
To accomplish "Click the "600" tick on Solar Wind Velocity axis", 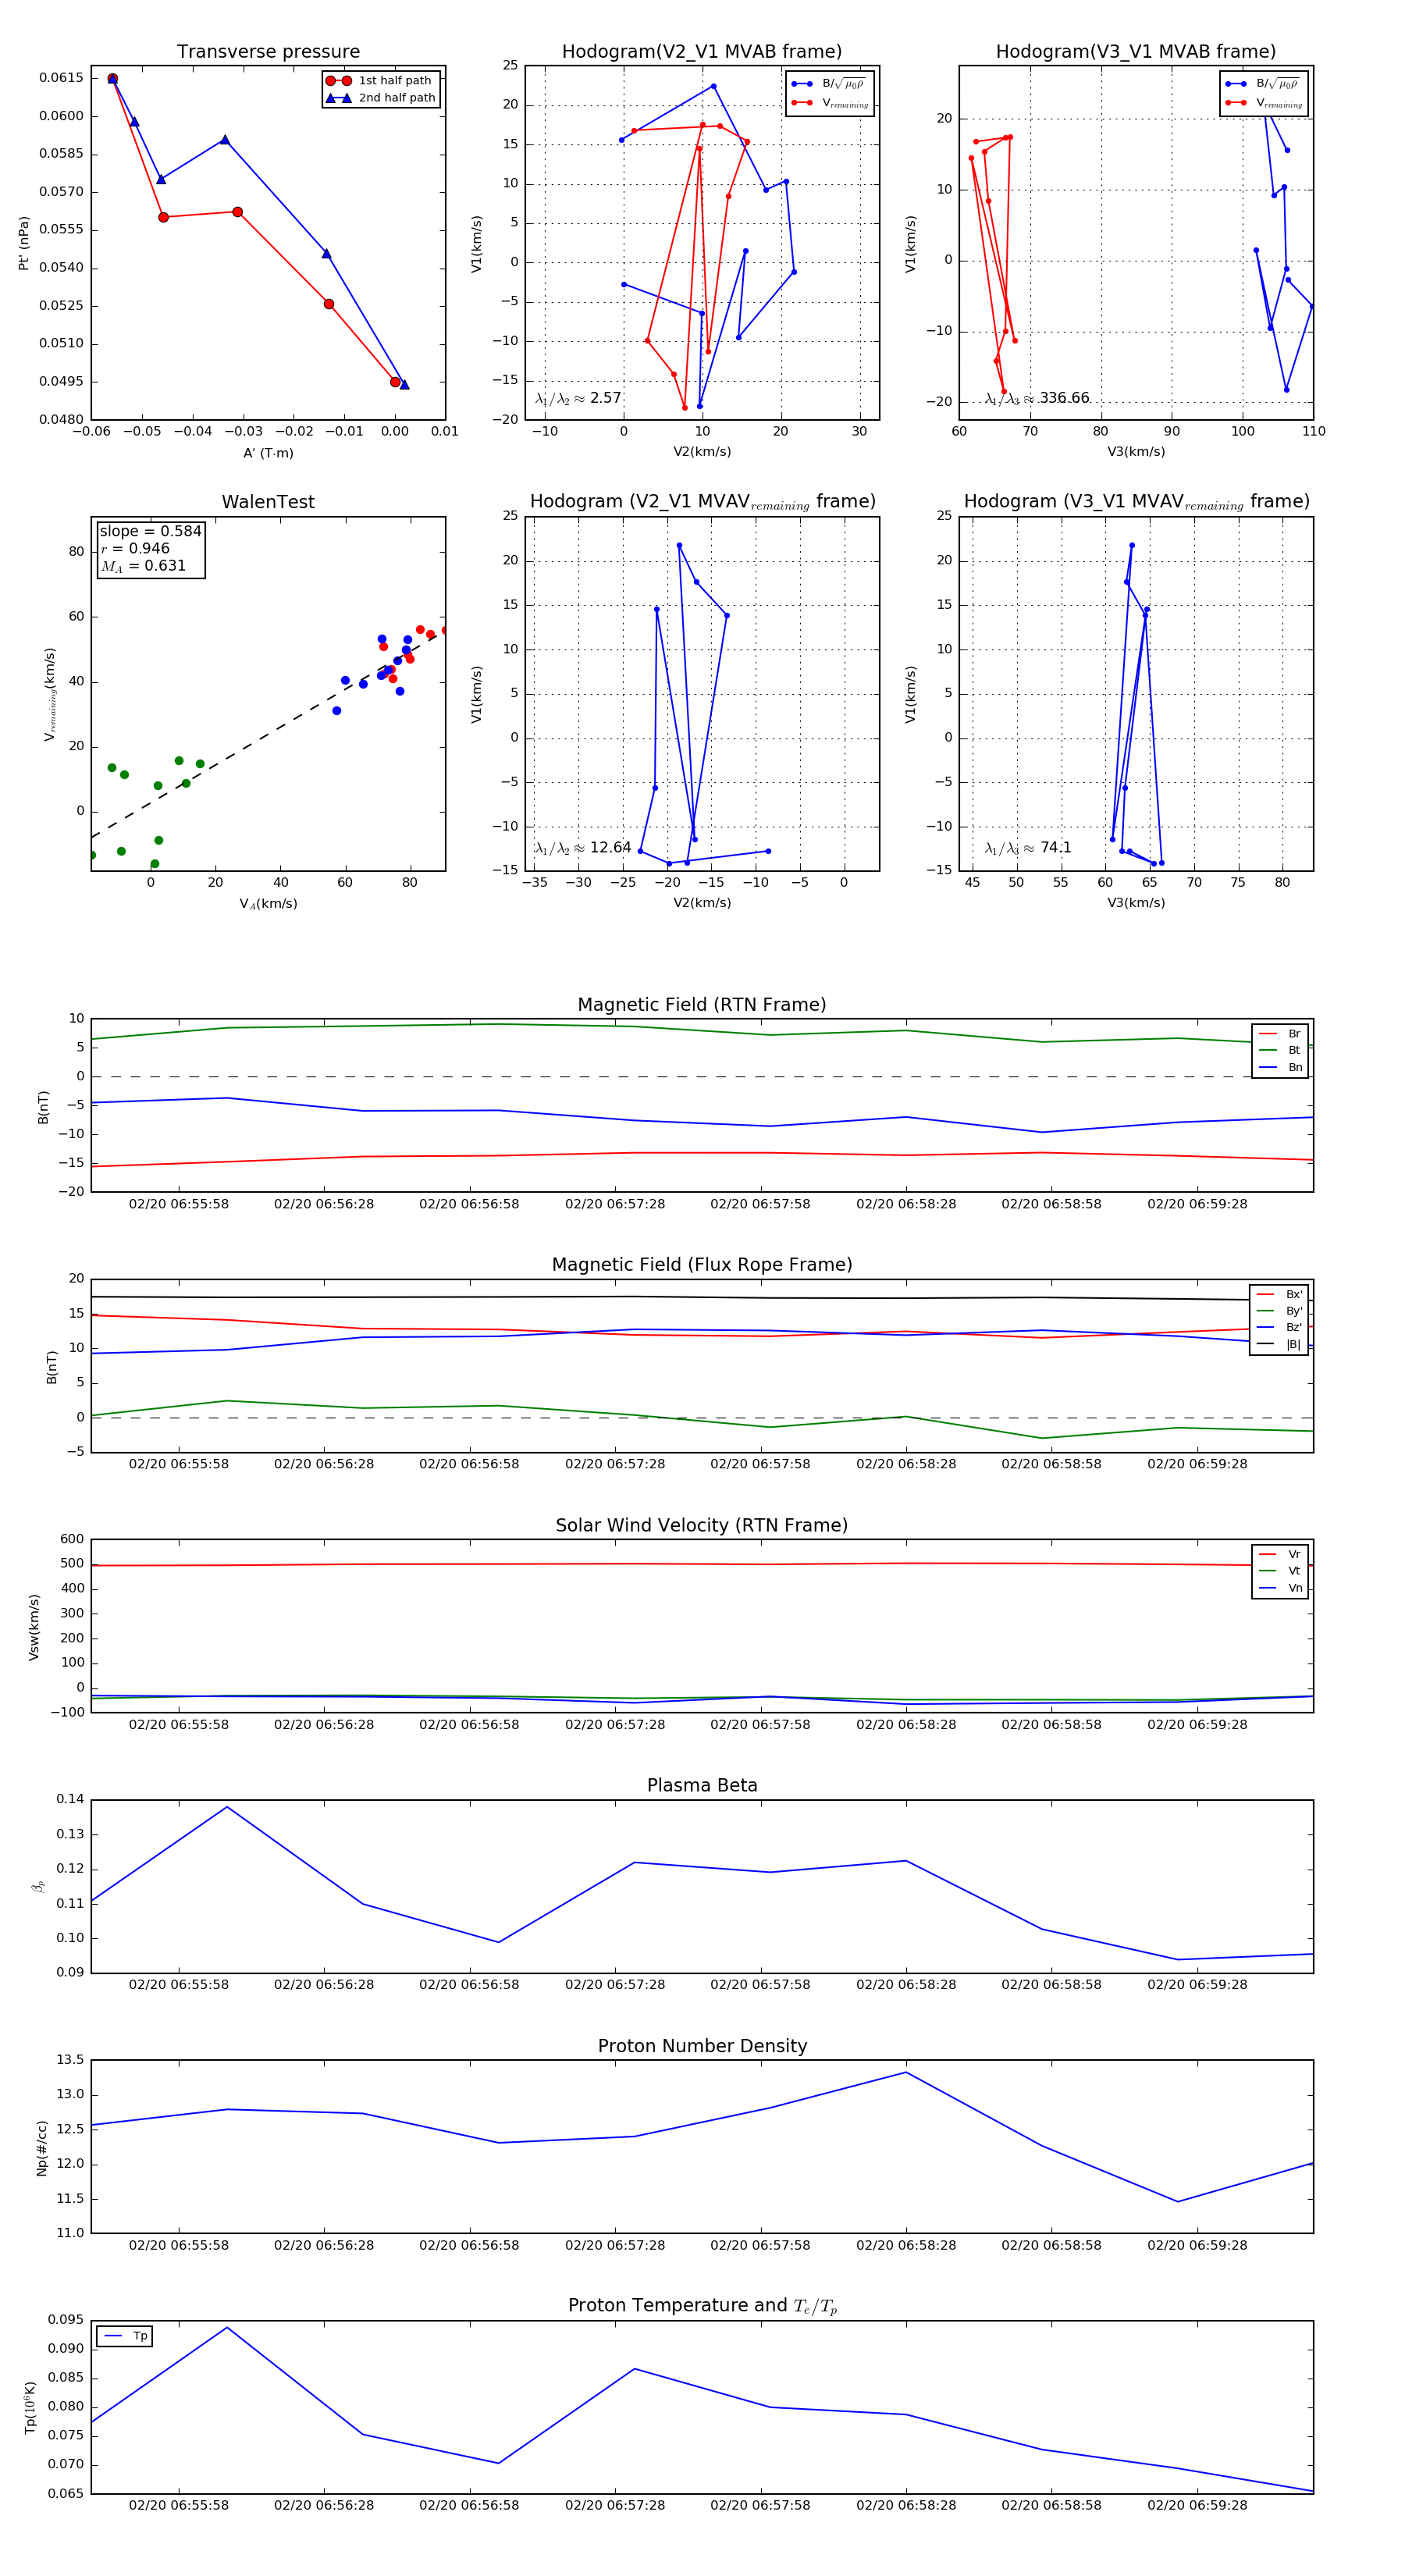I will pos(72,1539).
